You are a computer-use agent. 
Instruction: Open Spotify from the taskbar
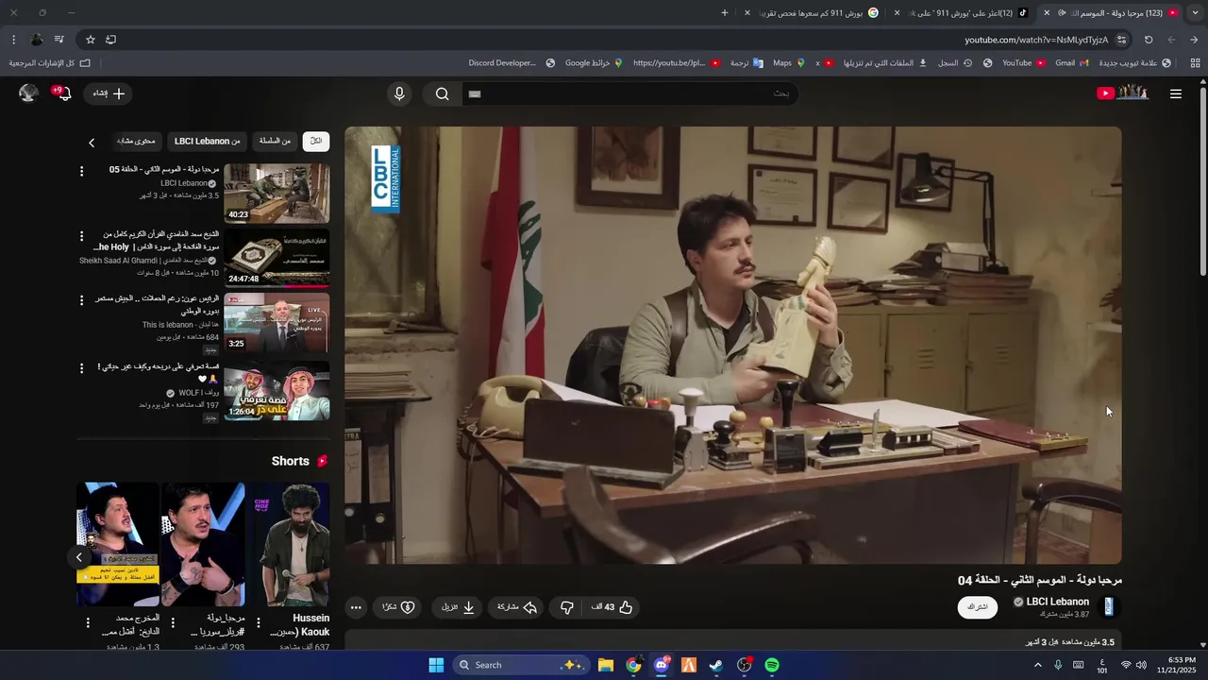click(772, 665)
